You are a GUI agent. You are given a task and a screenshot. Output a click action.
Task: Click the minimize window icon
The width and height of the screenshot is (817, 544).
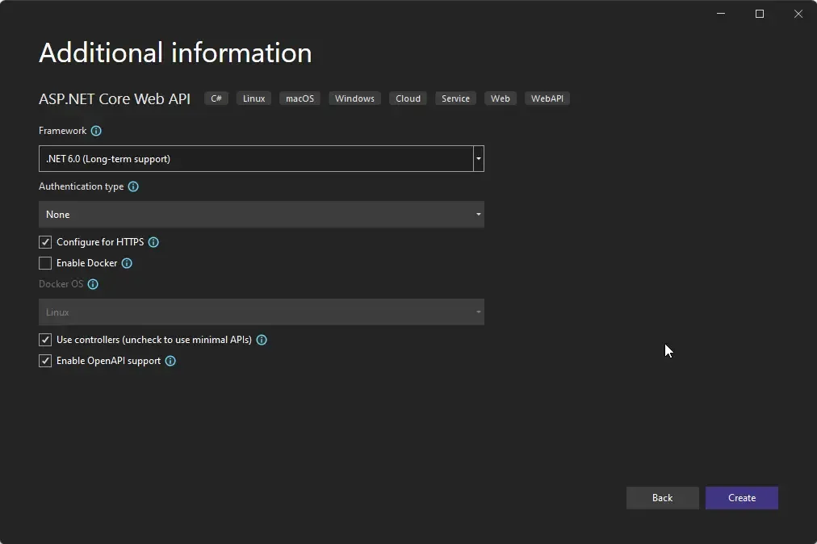coord(720,14)
